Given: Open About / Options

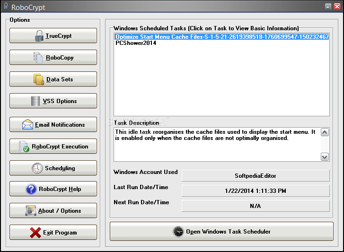Looking at the screenshot, I should click(53, 210).
